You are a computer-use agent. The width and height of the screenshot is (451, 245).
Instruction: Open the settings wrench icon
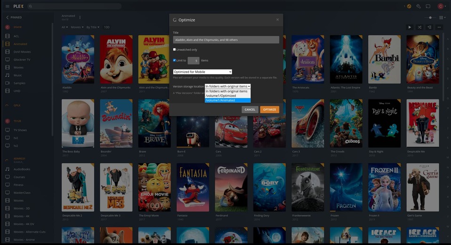(x=419, y=6)
